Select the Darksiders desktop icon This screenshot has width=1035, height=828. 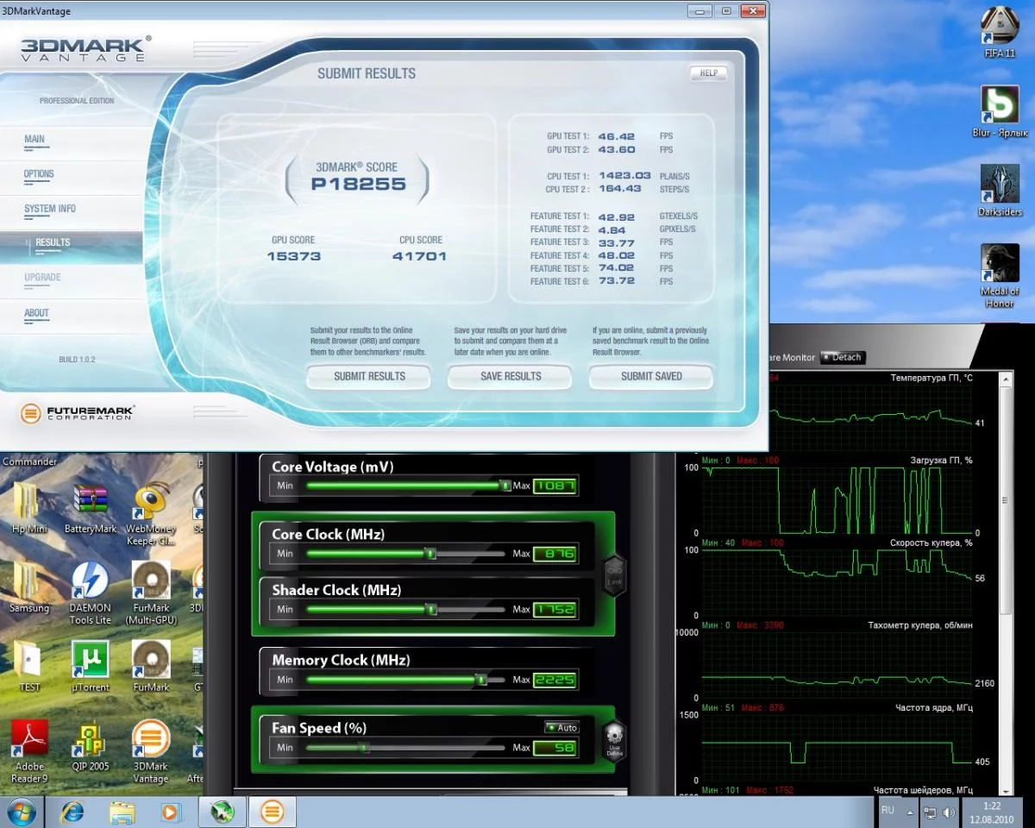click(x=1000, y=191)
